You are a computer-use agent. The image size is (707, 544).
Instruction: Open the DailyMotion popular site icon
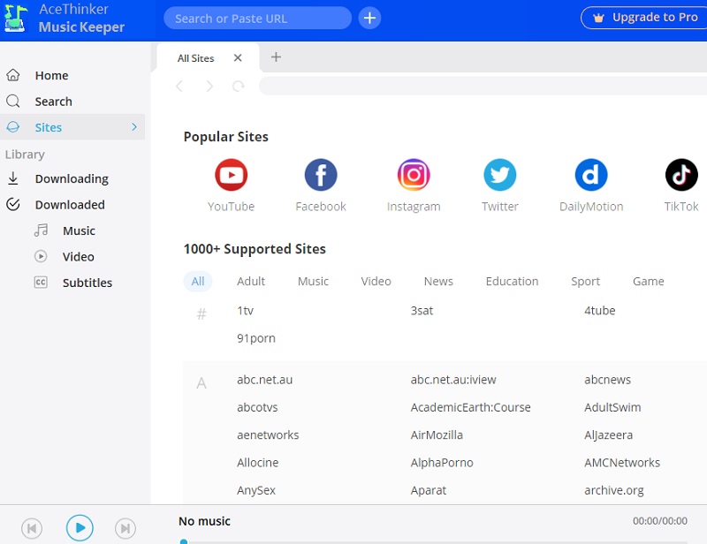591,175
